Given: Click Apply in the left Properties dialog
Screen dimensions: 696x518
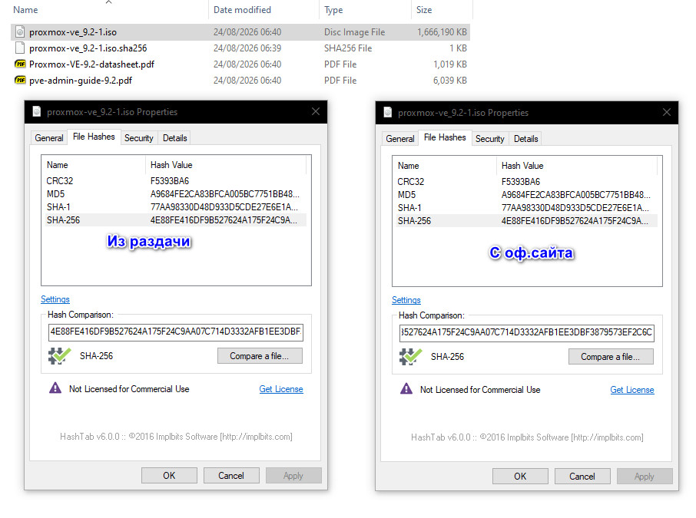Looking at the screenshot, I should coord(293,476).
